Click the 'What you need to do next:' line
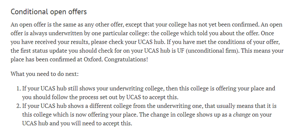Screen dimensions: 297x134 tap(45, 74)
